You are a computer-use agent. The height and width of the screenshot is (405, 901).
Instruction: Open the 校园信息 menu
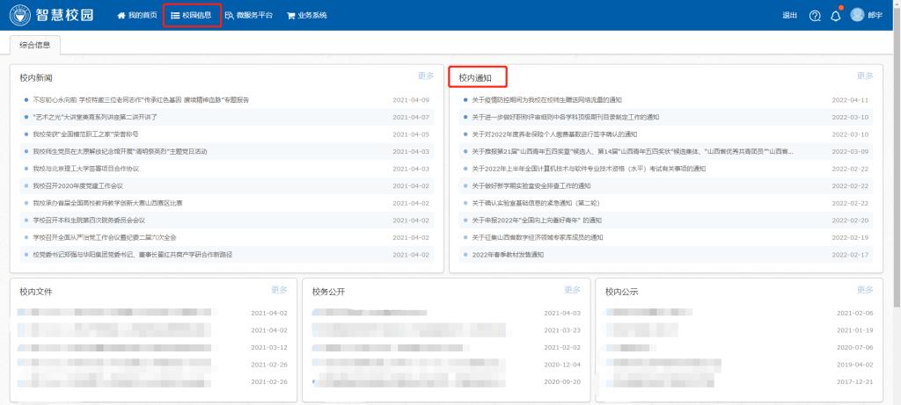[x=191, y=16]
